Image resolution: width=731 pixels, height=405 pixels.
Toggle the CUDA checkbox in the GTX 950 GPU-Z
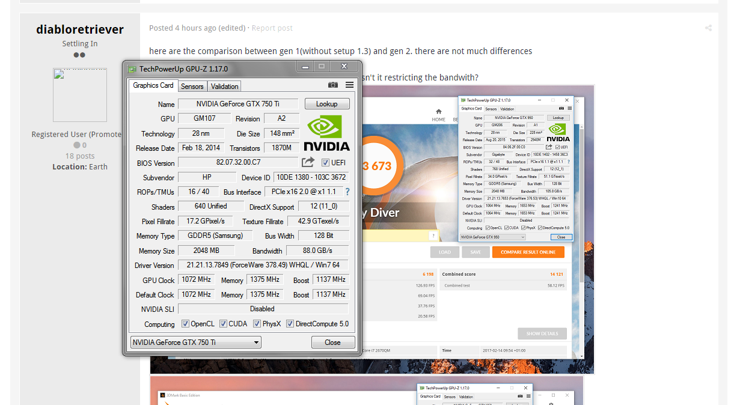pos(506,228)
